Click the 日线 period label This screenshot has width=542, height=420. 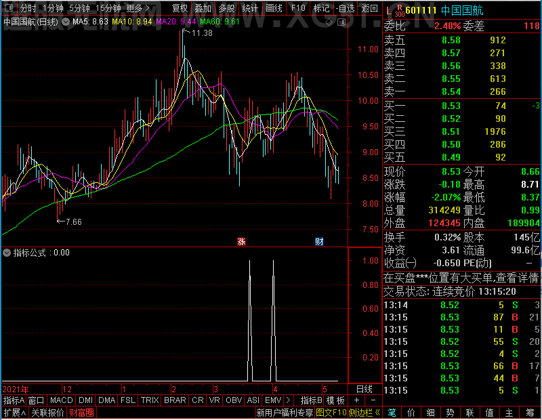364,390
